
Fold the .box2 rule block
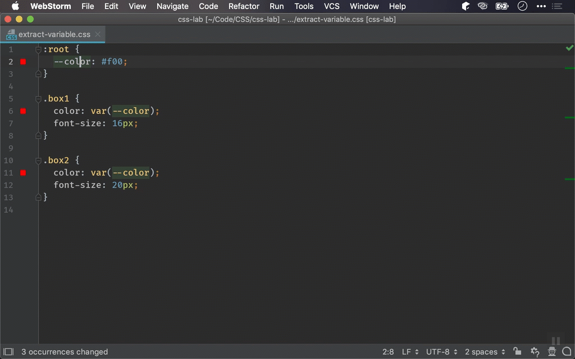coord(38,161)
